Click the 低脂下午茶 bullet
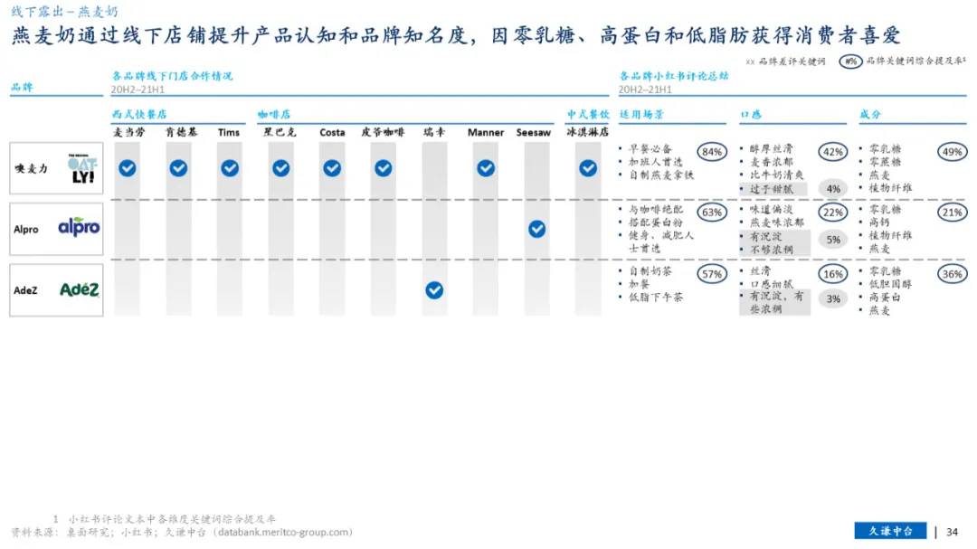Image resolution: width=977 pixels, height=549 pixels. click(656, 298)
